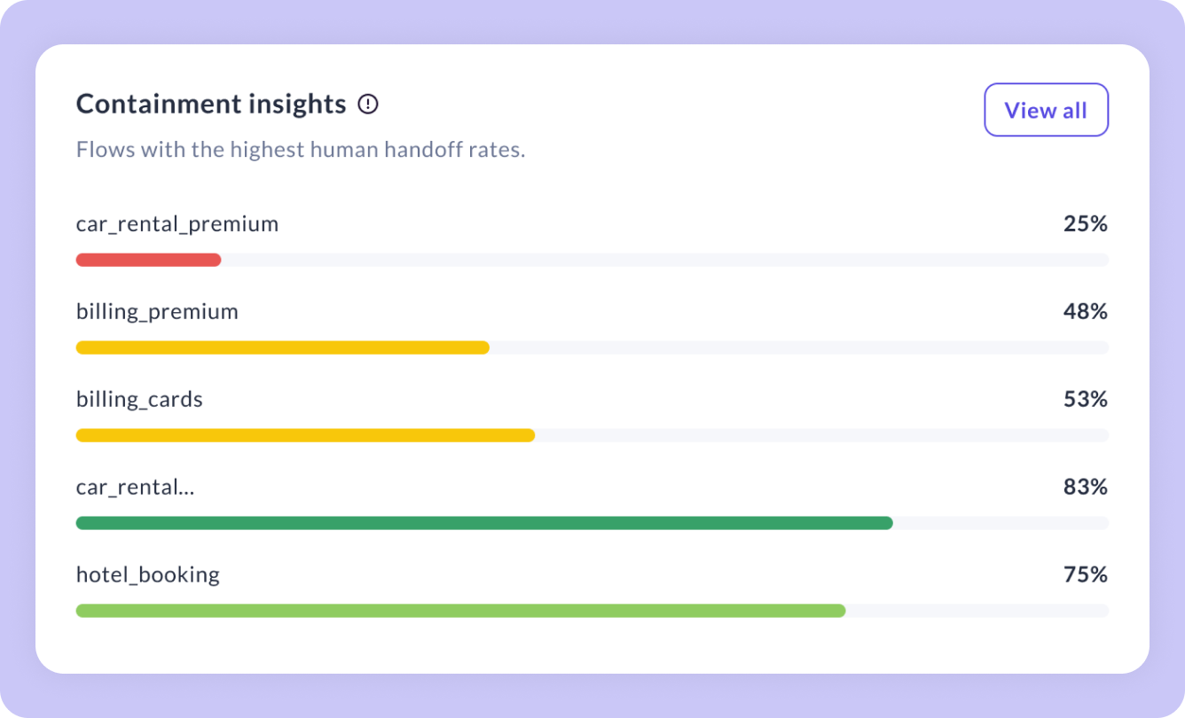
Task: Click the 48% value beside billing_premium
Action: pyautogui.click(x=1086, y=311)
